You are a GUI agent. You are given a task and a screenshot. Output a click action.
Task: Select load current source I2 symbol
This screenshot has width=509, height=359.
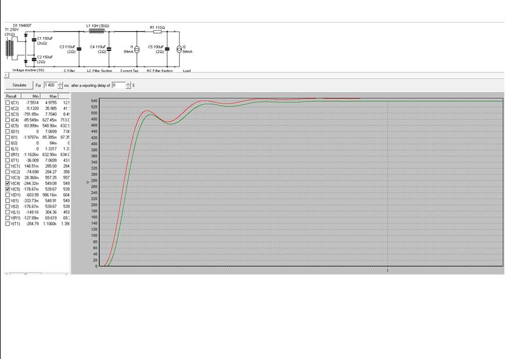(x=179, y=49)
